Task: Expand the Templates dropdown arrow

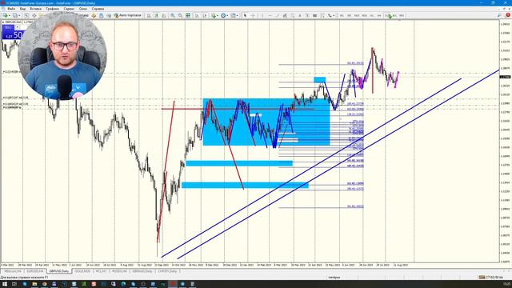Action: 238,15
